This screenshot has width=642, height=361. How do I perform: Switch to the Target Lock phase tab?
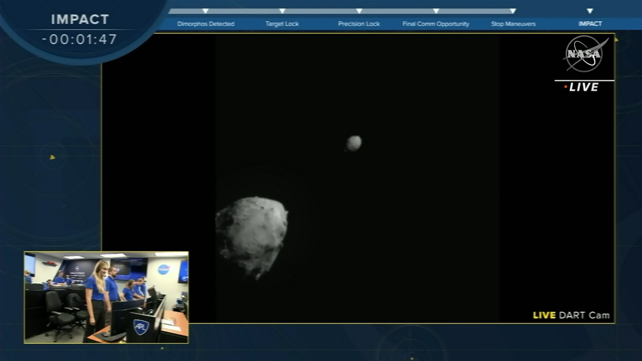tap(282, 24)
